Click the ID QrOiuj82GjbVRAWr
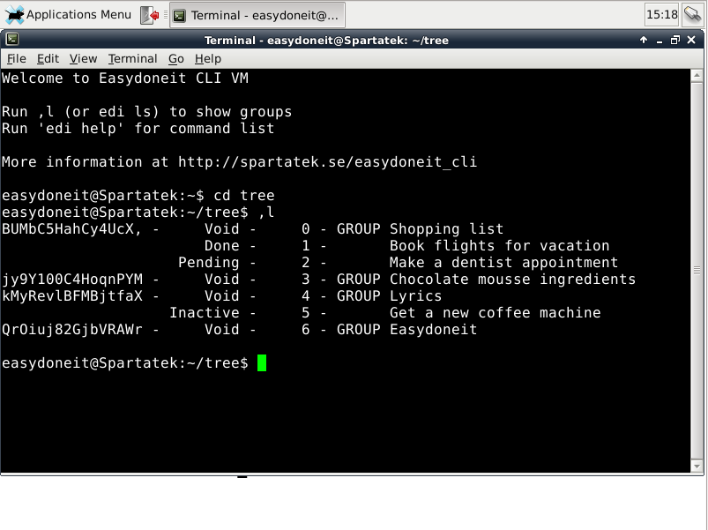Image resolution: width=708 pixels, height=530 pixels. click(72, 329)
